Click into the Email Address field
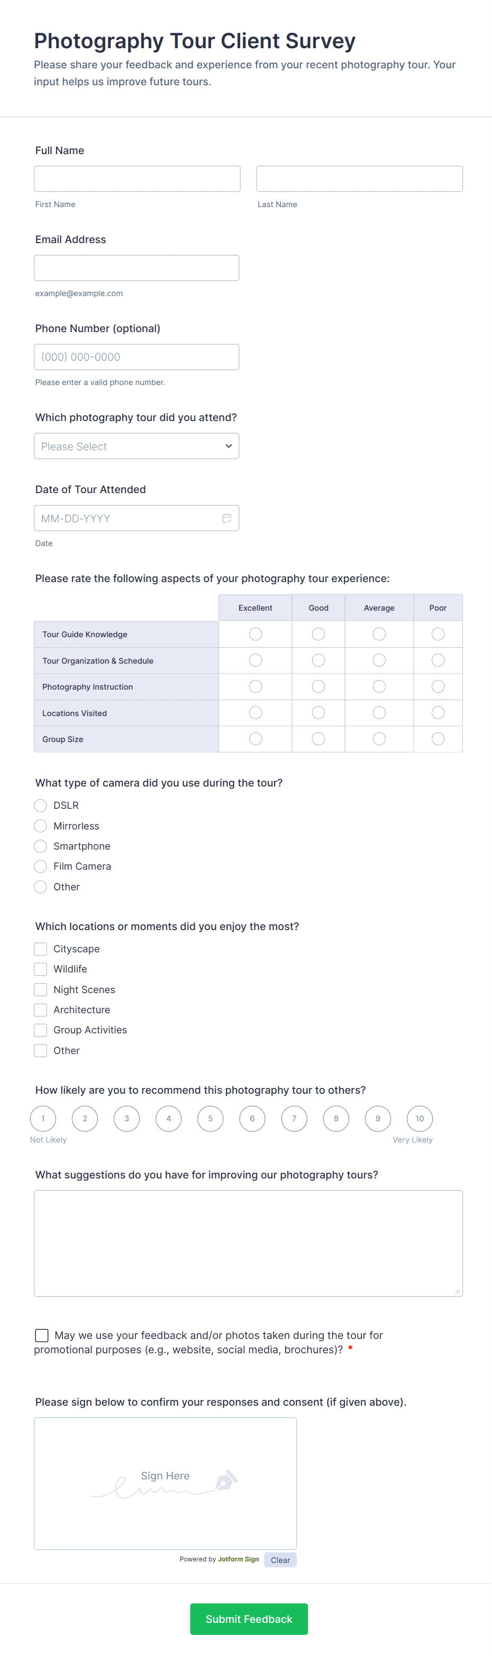This screenshot has height=1661, width=492. tap(136, 267)
